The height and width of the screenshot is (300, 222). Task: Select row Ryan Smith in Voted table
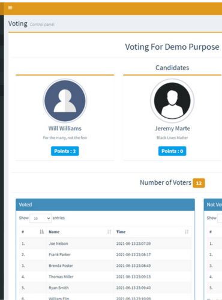pyautogui.click(x=105, y=288)
